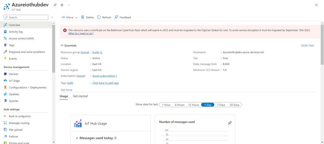Open the JSON View link
The height and width of the screenshot is (144, 324).
click(x=308, y=46)
